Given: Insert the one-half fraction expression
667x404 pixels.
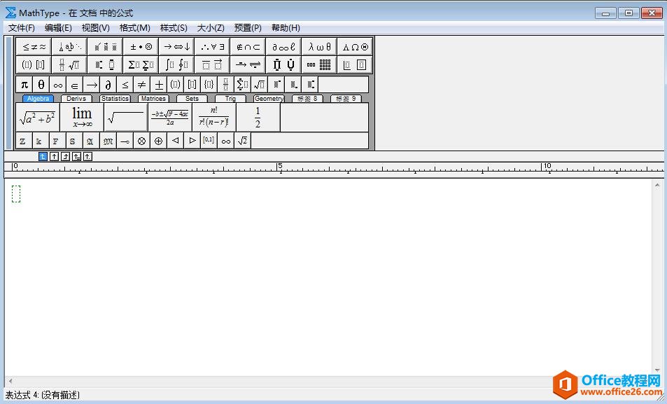Looking at the screenshot, I should click(x=258, y=118).
